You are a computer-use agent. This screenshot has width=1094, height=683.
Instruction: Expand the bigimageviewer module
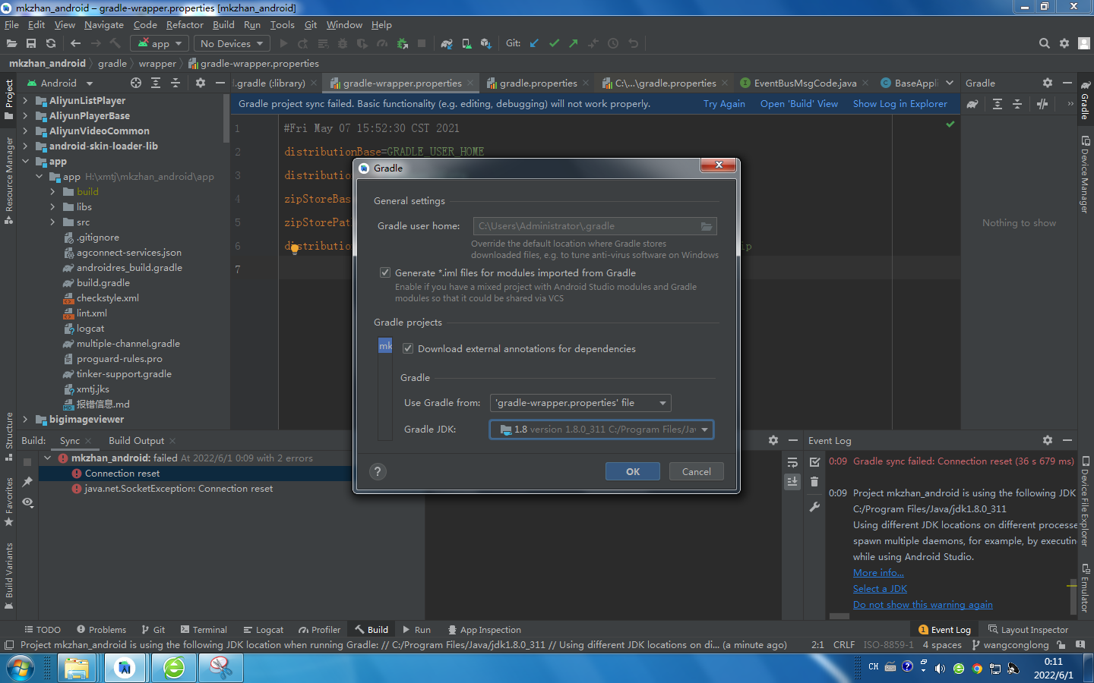coord(25,419)
